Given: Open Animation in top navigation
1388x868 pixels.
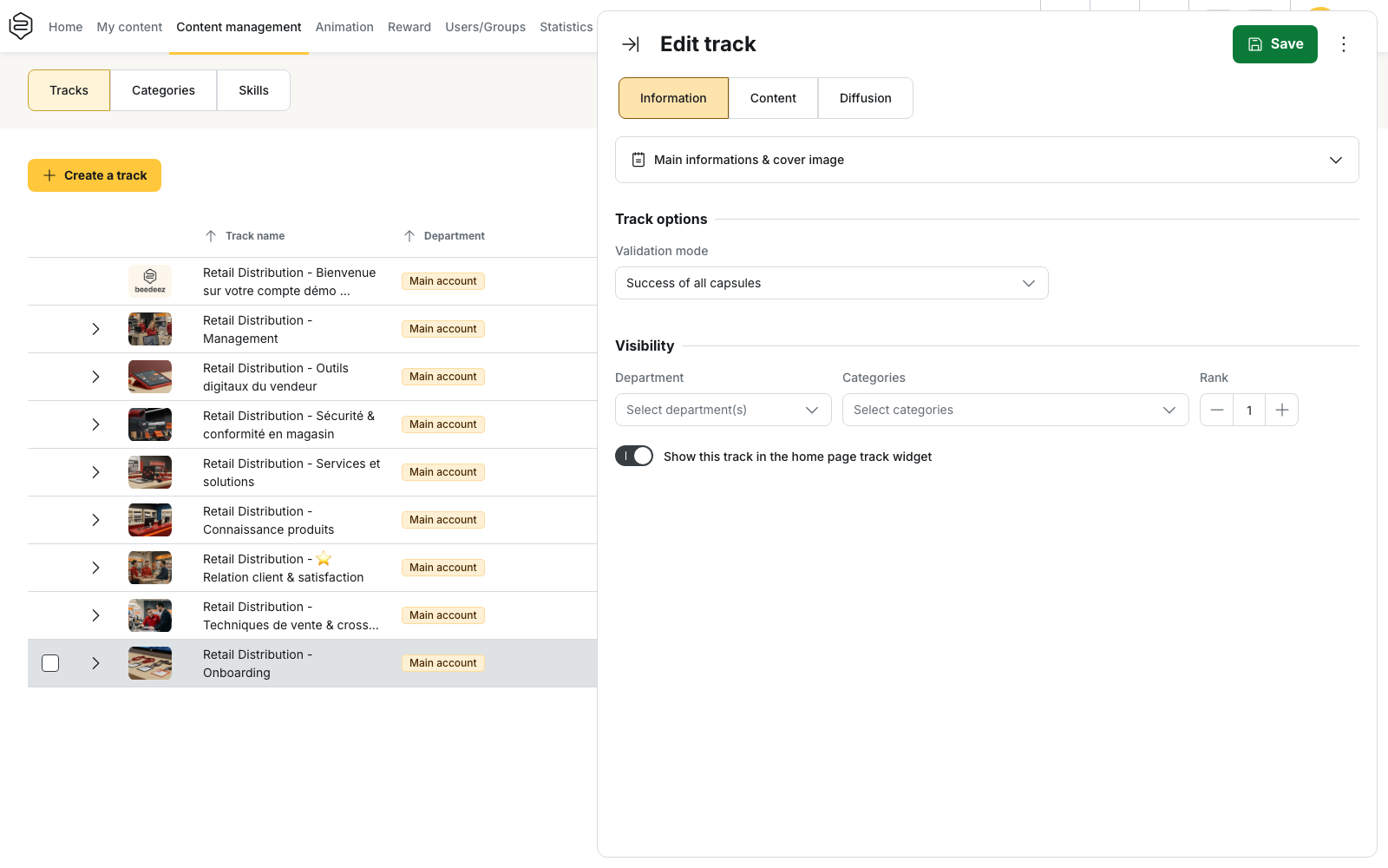Looking at the screenshot, I should pyautogui.click(x=344, y=27).
